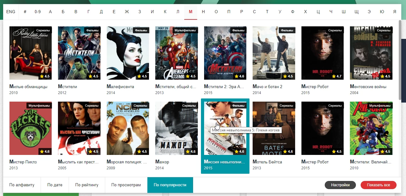The width and height of the screenshot is (406, 196).
Task: Click the Мыслить как прест... title
Action: pyautogui.click(x=78, y=162)
